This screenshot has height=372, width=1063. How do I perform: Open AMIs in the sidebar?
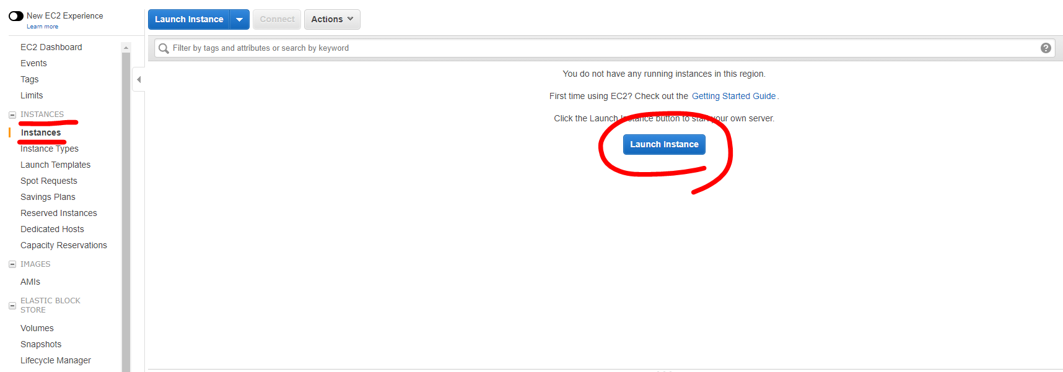(x=30, y=282)
